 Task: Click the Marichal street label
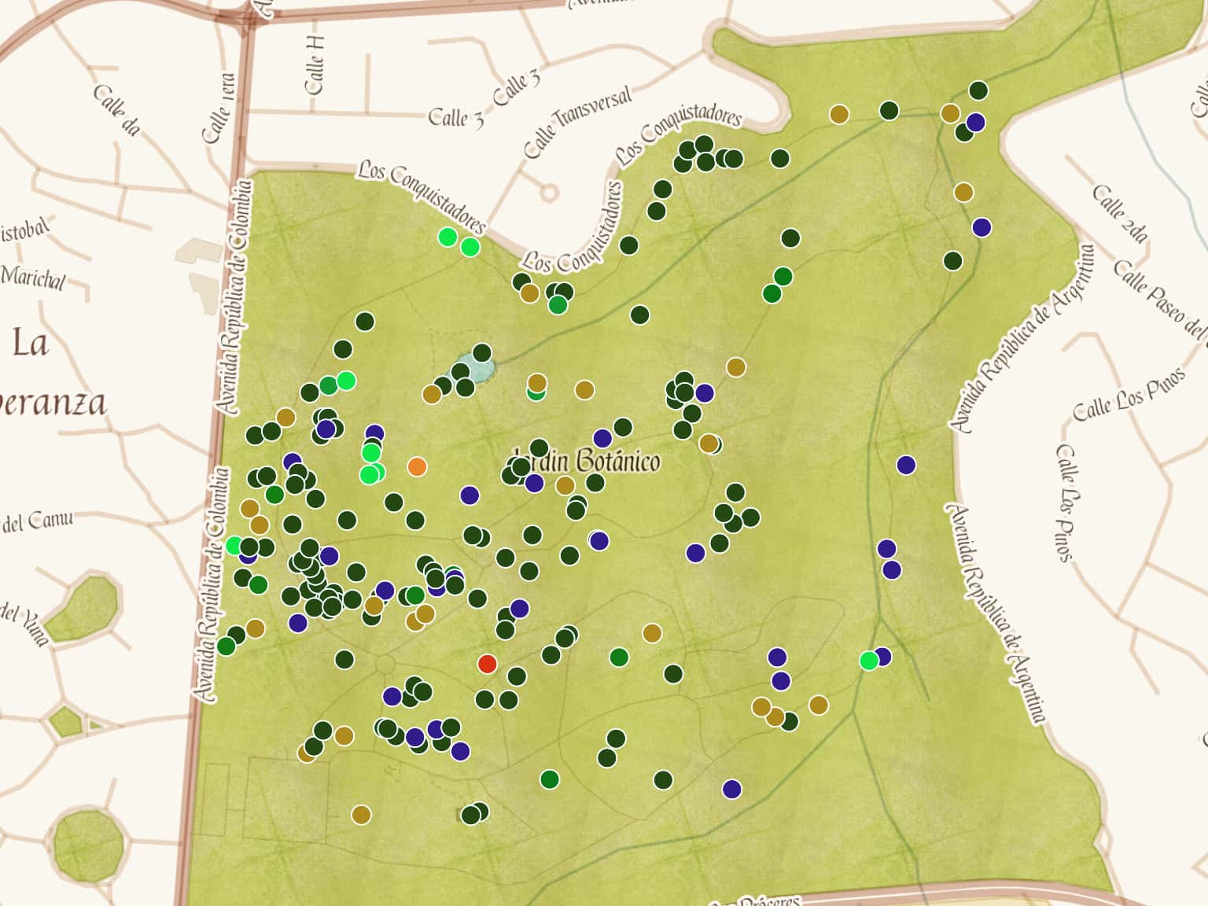click(33, 278)
